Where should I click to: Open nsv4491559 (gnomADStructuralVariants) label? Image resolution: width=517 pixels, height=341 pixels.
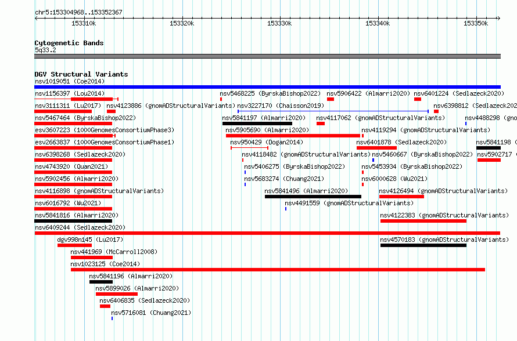[x=349, y=203]
